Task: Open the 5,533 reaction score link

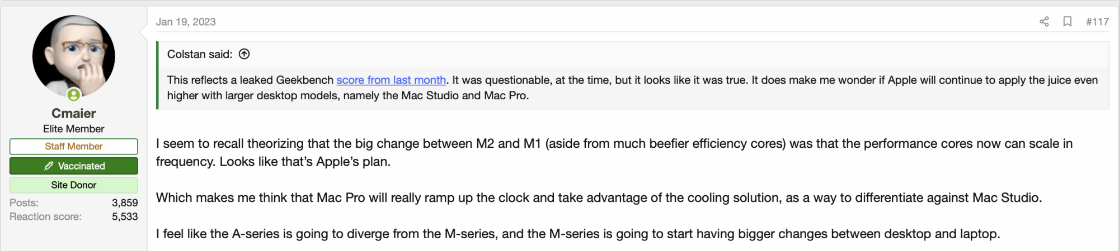Action: [125, 216]
